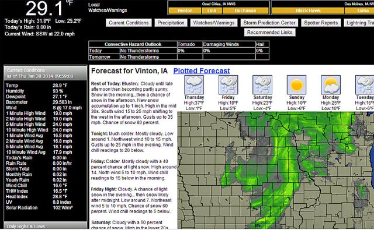Click the Saturday snow forecast icon
The height and width of the screenshot is (230, 374).
262,85
